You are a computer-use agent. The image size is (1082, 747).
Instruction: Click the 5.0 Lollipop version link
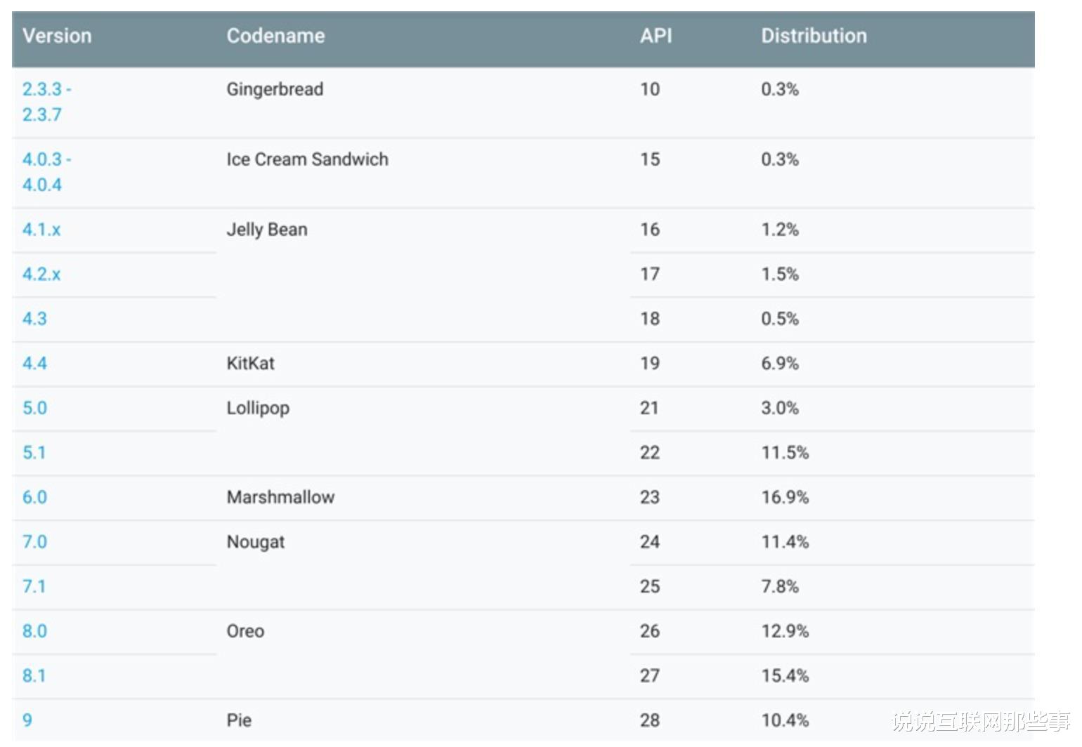point(34,408)
